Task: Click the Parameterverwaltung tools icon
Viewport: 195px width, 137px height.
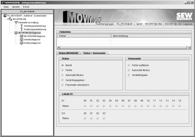Action: 16,22
